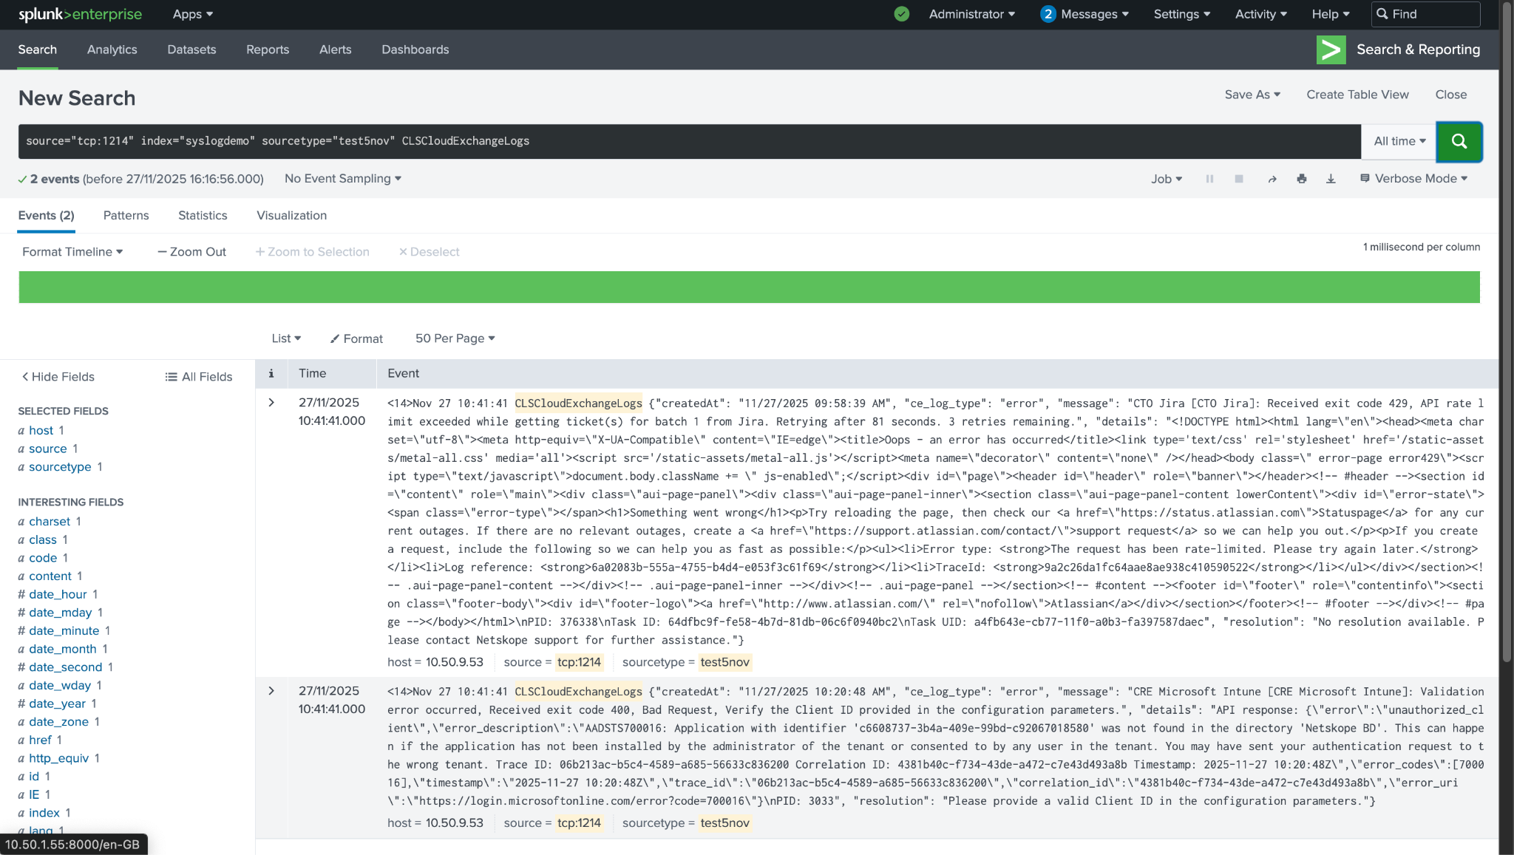1514x855 pixels.
Task: Go to the Reports nav tab
Action: (x=268, y=50)
